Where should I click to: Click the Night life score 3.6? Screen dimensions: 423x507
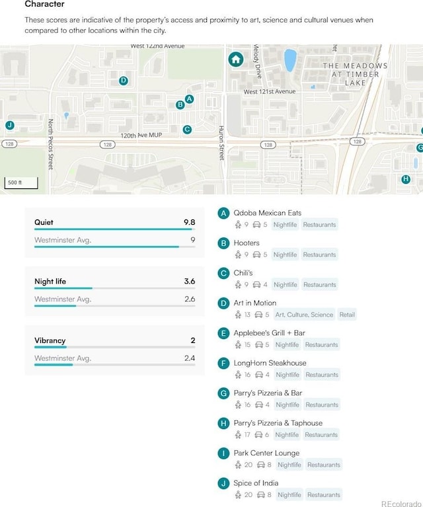190,282
